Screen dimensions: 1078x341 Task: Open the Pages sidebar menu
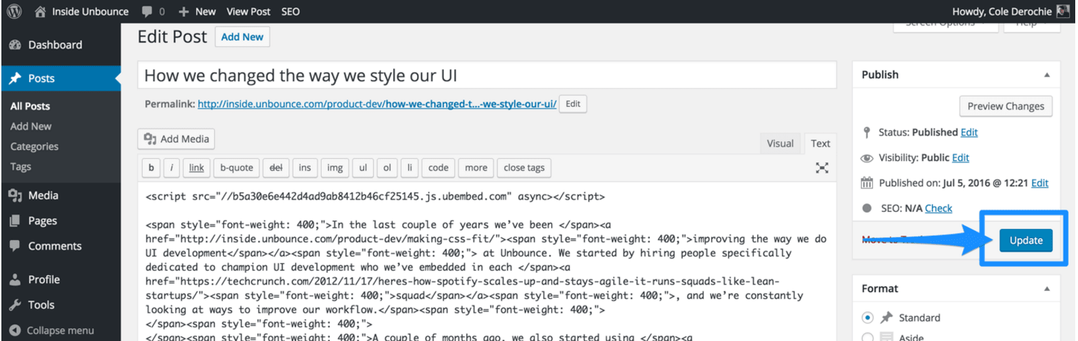[x=61, y=221]
